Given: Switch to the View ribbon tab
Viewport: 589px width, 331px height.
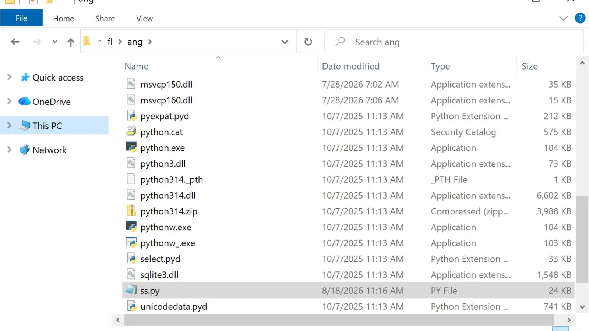Looking at the screenshot, I should click(x=144, y=18).
